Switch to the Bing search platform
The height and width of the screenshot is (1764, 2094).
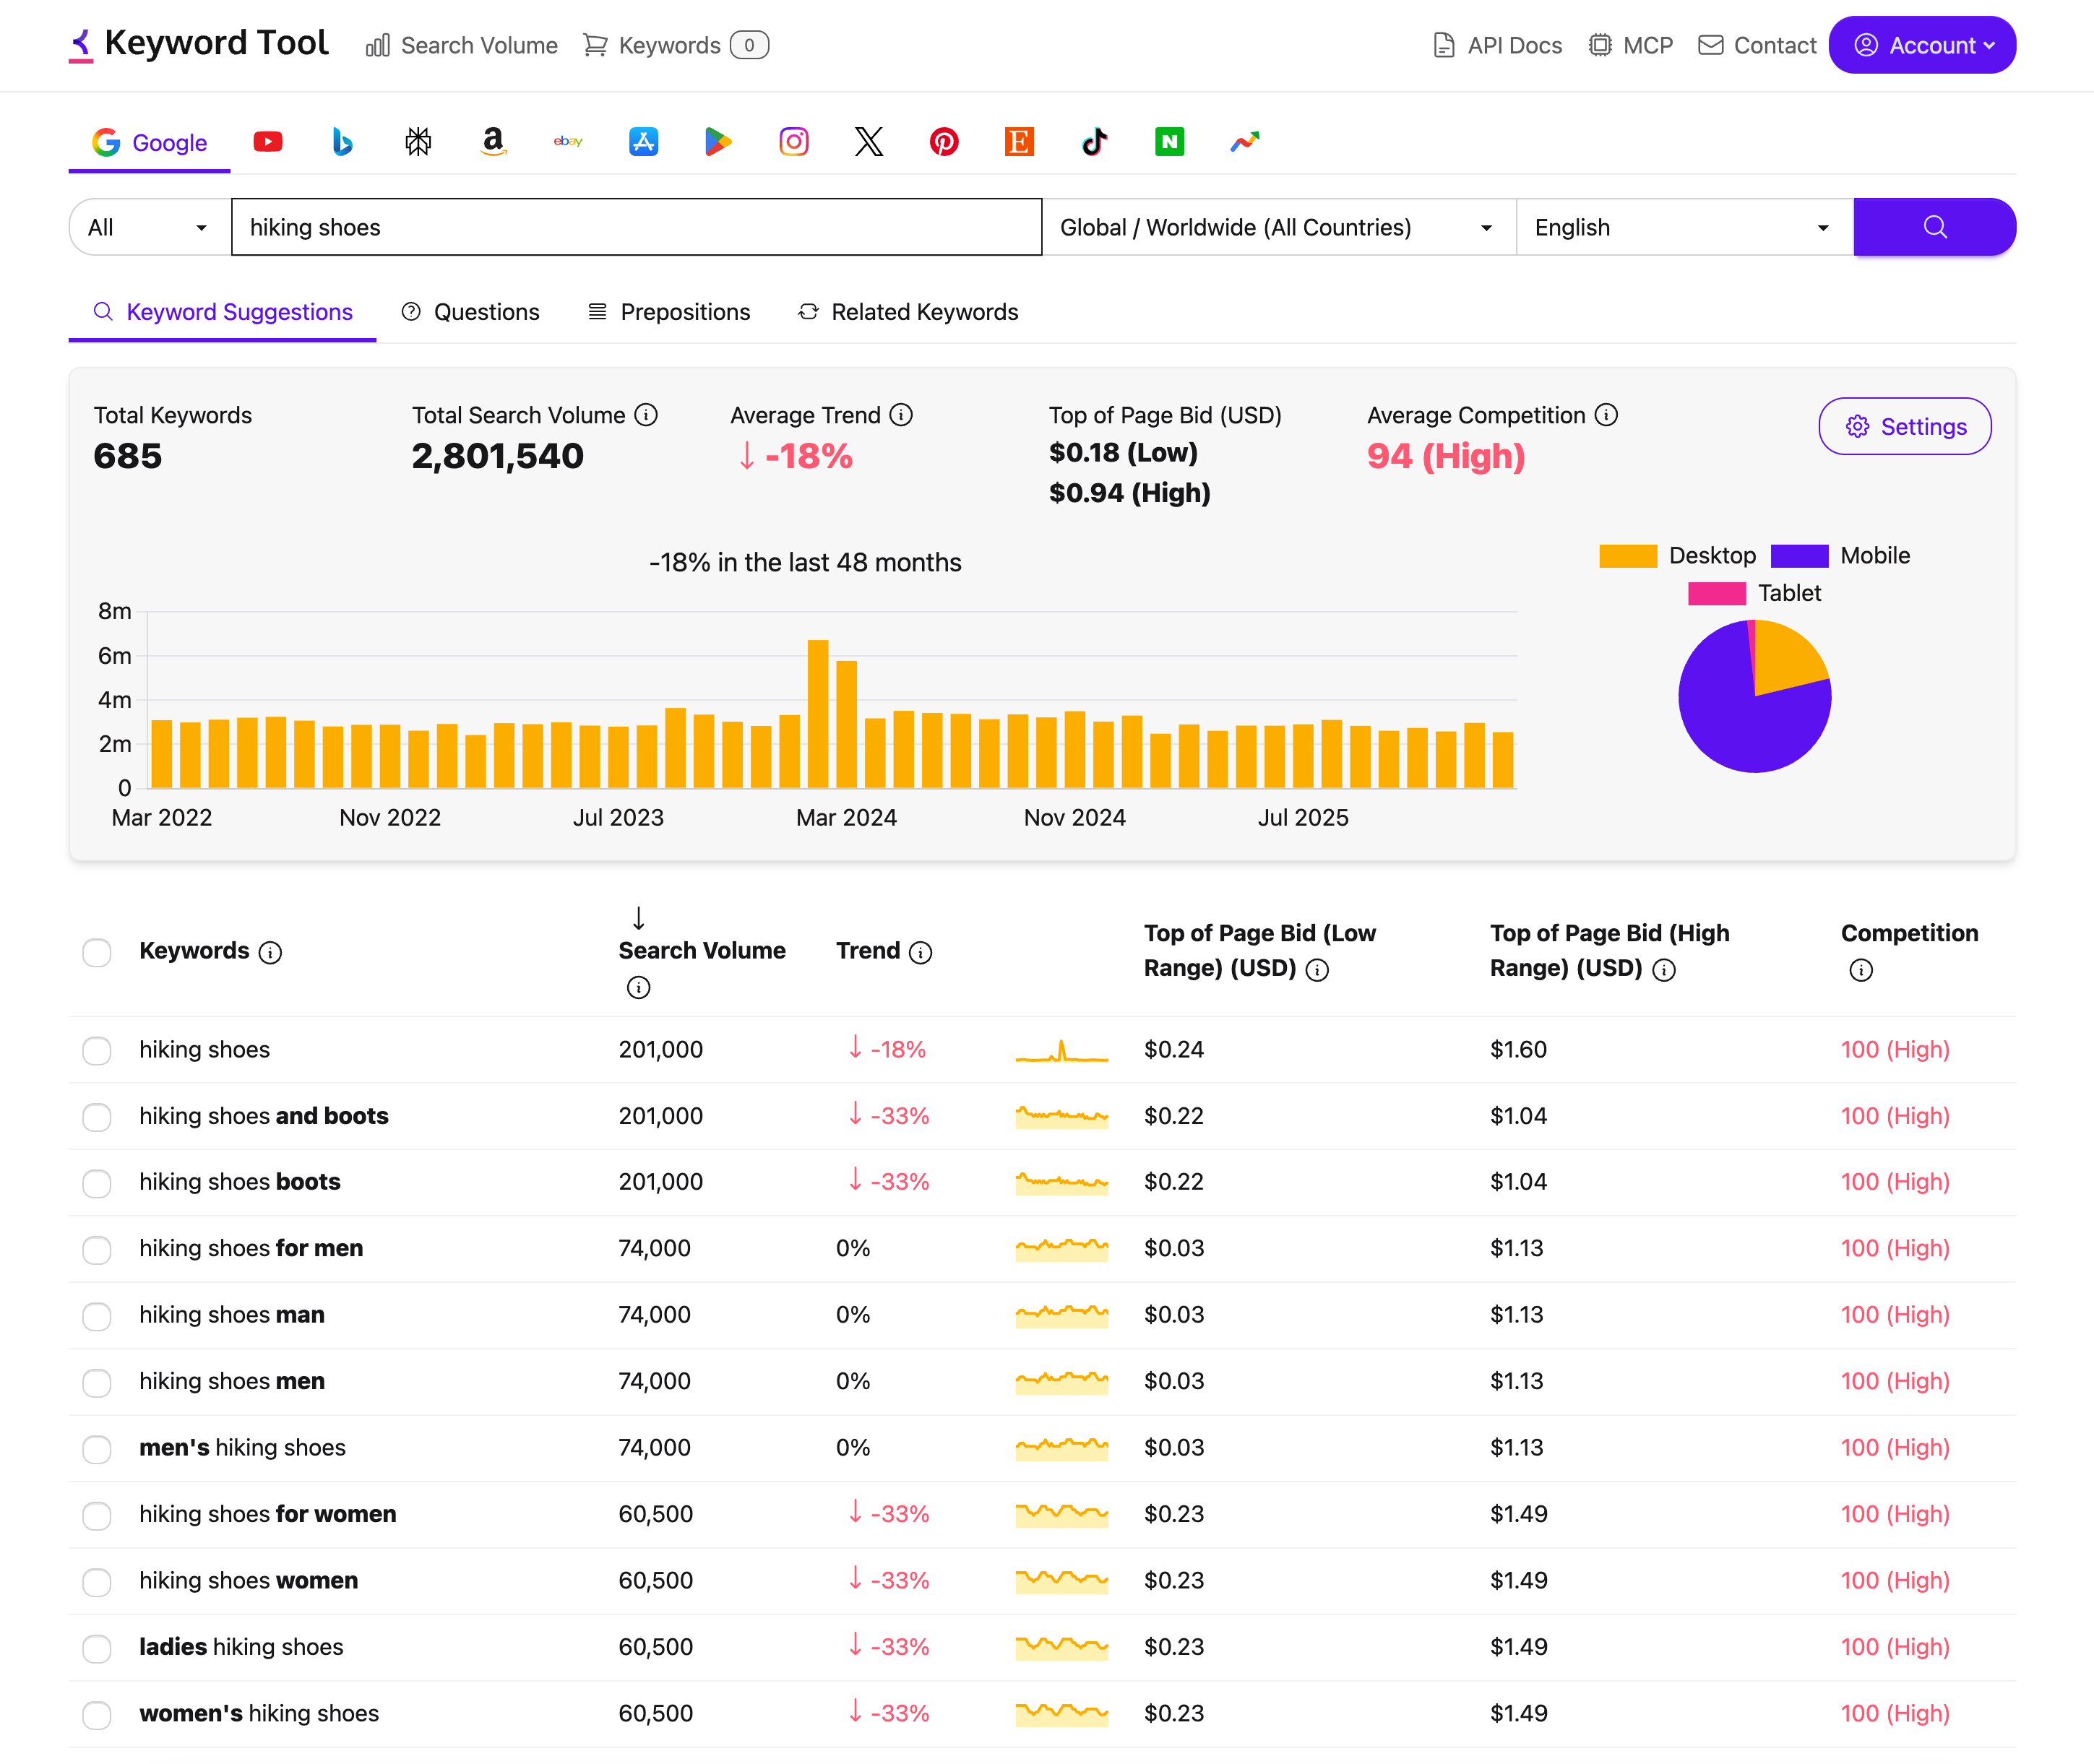pyautogui.click(x=342, y=142)
